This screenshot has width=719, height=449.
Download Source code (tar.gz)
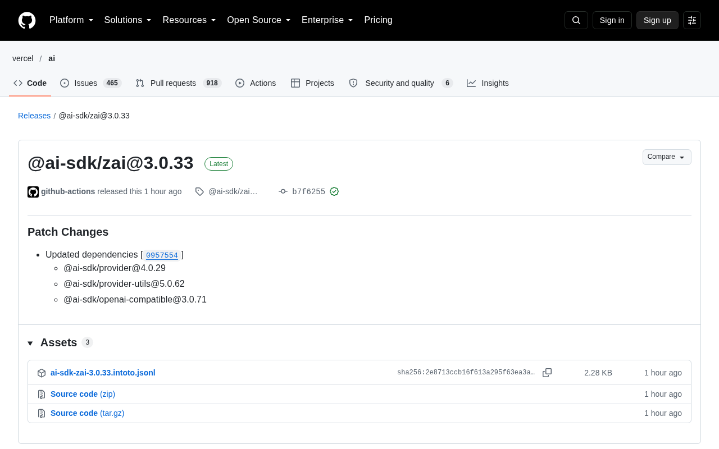pyautogui.click(x=88, y=413)
